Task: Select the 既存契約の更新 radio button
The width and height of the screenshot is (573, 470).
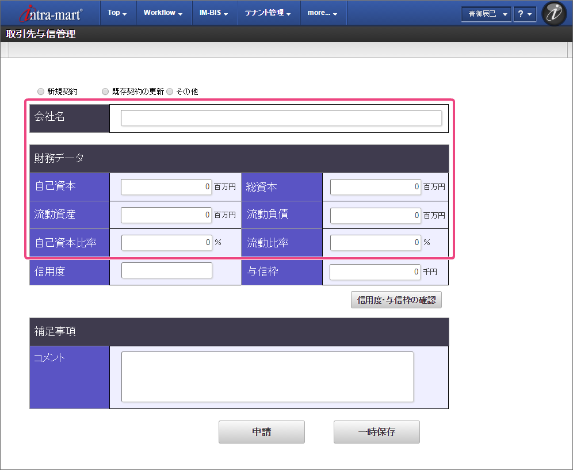Action: (105, 91)
